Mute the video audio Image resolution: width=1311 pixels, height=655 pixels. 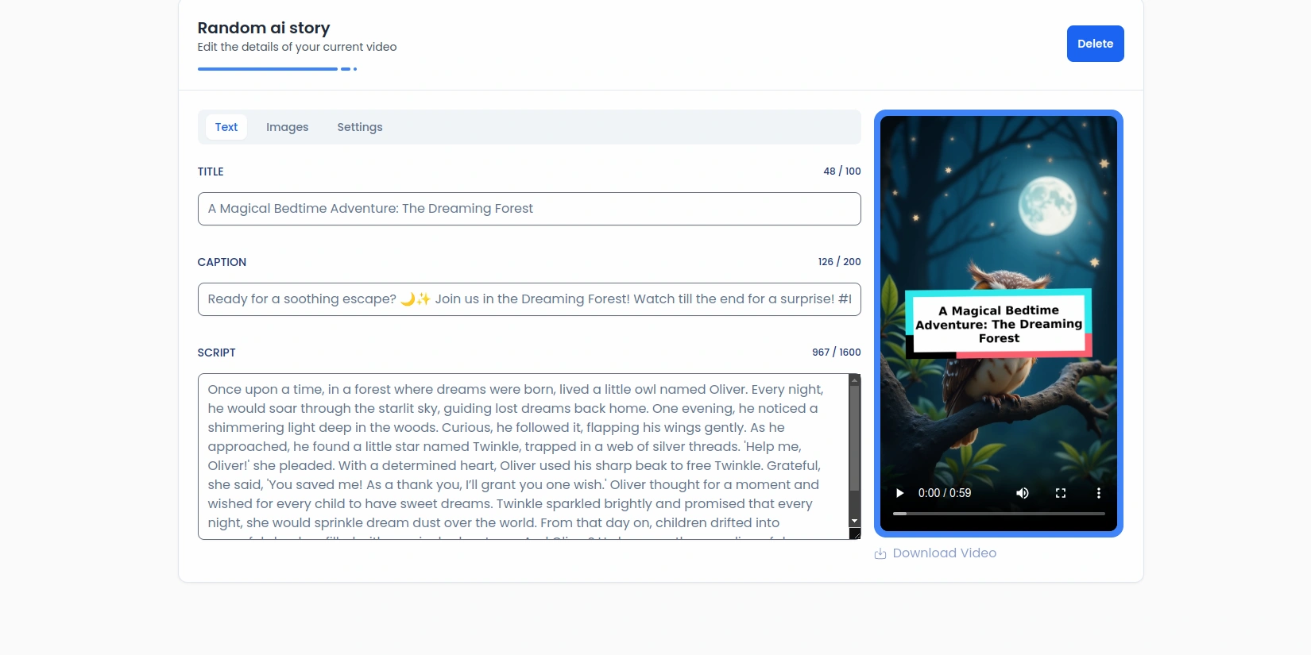pyautogui.click(x=1023, y=493)
